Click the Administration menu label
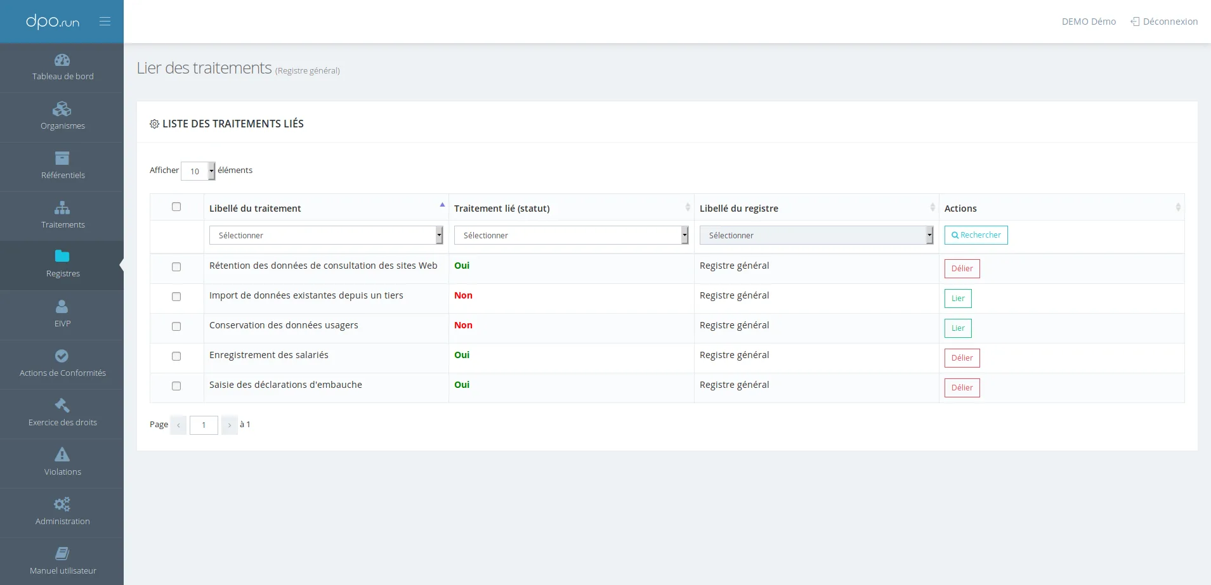Image resolution: width=1211 pixels, height=585 pixels. (x=63, y=521)
